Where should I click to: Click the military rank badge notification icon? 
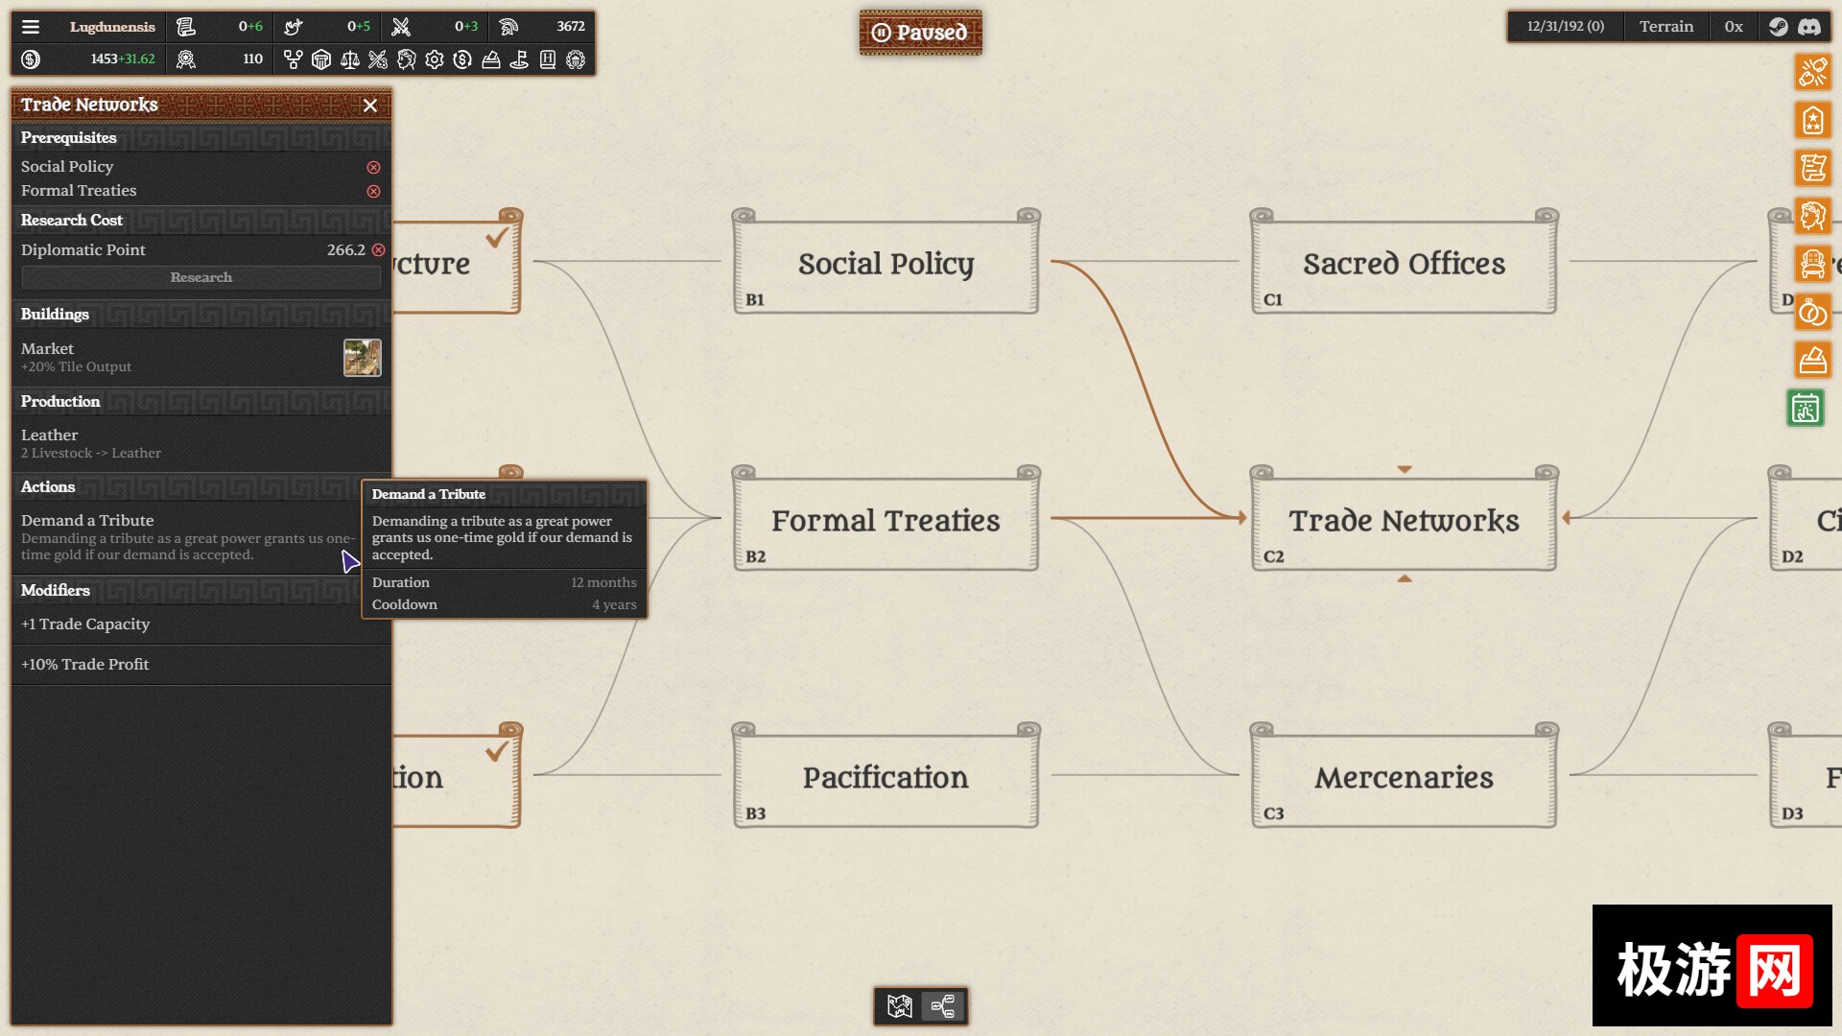[1813, 120]
